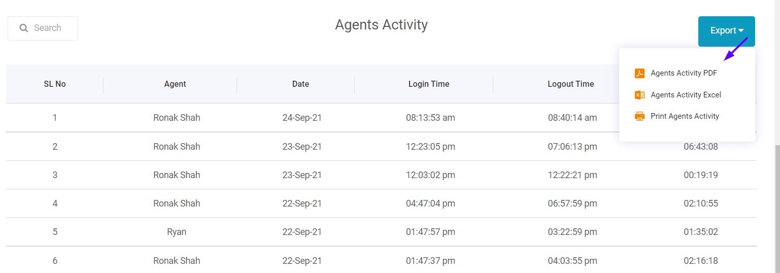This screenshot has height=273, width=780.
Task: Select the Ryan agent cell
Action: 177,232
